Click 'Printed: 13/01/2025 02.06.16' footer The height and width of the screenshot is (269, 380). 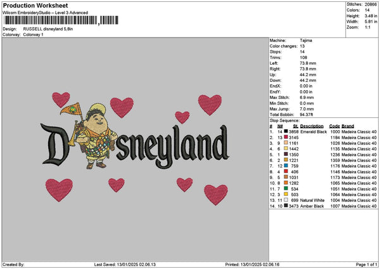pos(252,265)
